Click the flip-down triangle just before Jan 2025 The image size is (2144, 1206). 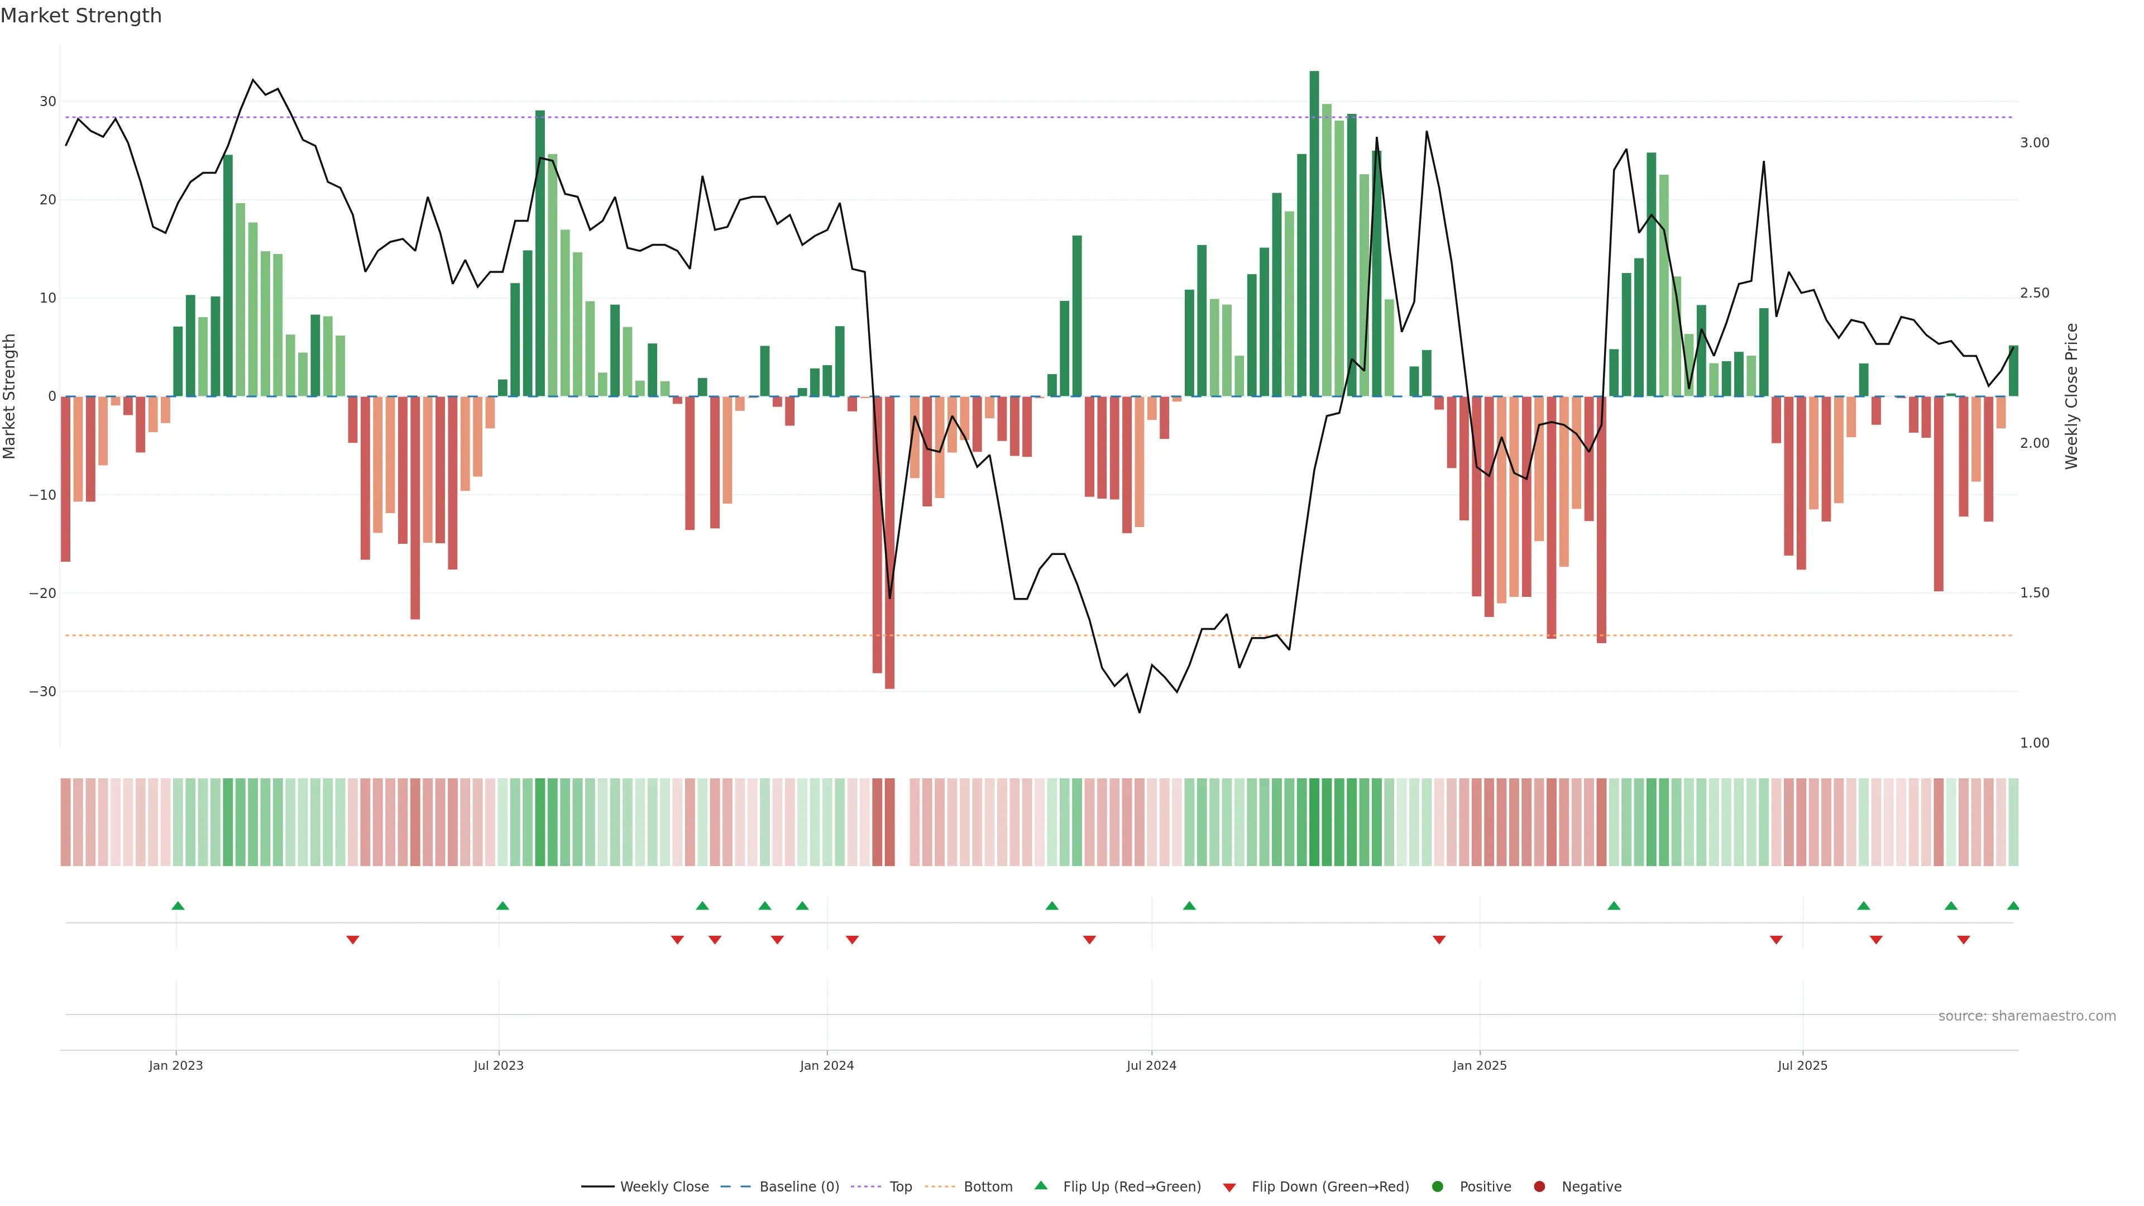tap(1438, 940)
